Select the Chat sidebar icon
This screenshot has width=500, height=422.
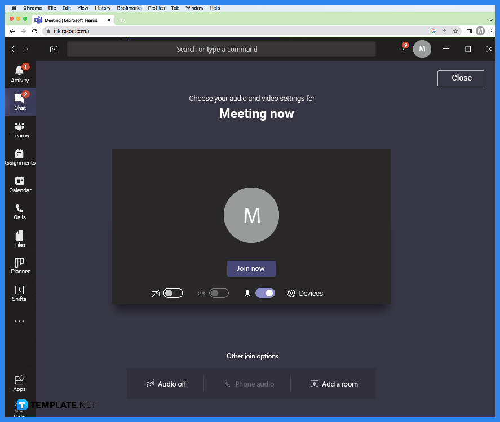20,101
